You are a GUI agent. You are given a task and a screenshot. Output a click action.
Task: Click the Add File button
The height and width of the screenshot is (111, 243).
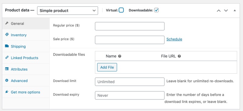pos(107,67)
